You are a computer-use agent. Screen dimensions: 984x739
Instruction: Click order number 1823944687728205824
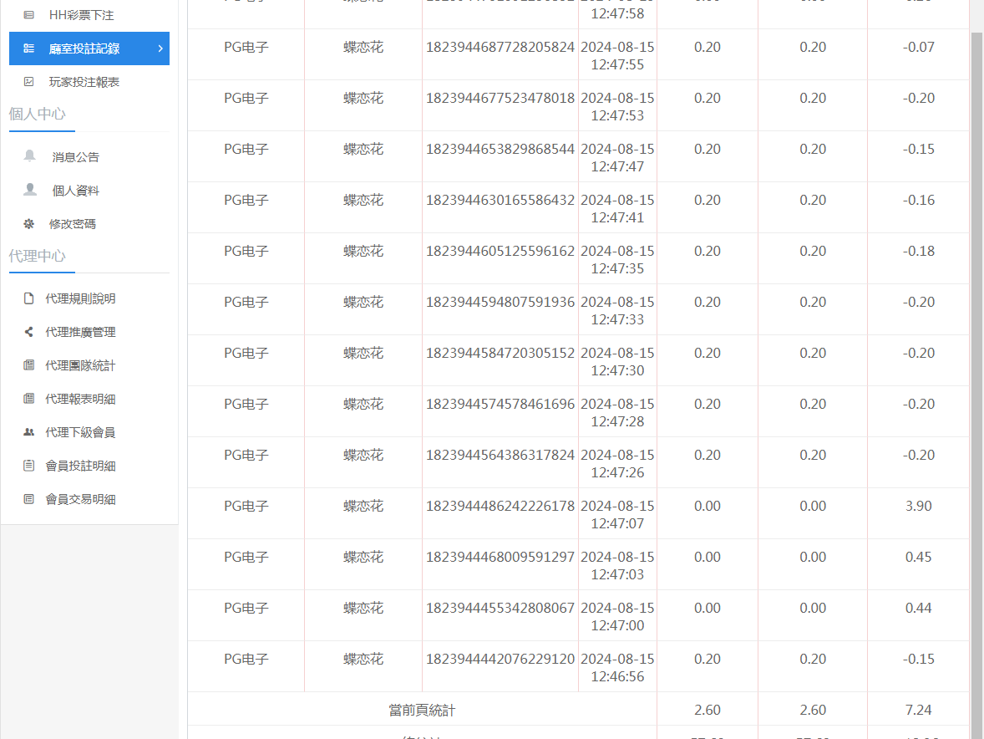coord(500,48)
